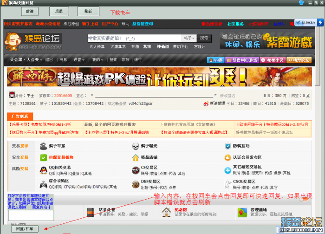
Task: Open 新手上路 in top bar
Action: click(x=90, y=24)
